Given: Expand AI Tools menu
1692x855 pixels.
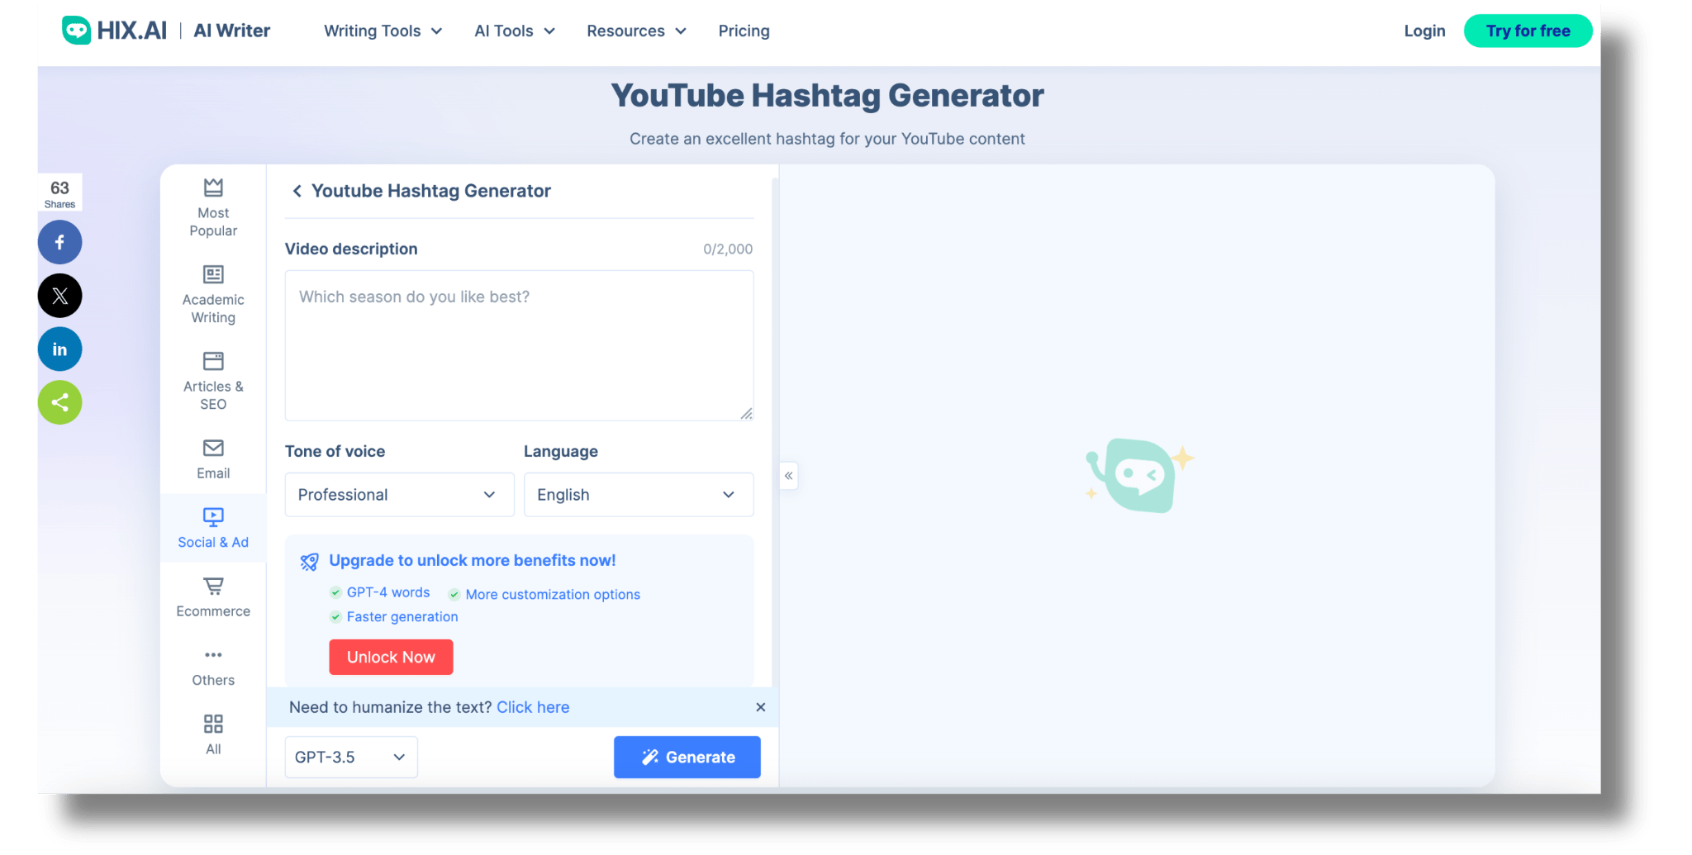Looking at the screenshot, I should 515,31.
